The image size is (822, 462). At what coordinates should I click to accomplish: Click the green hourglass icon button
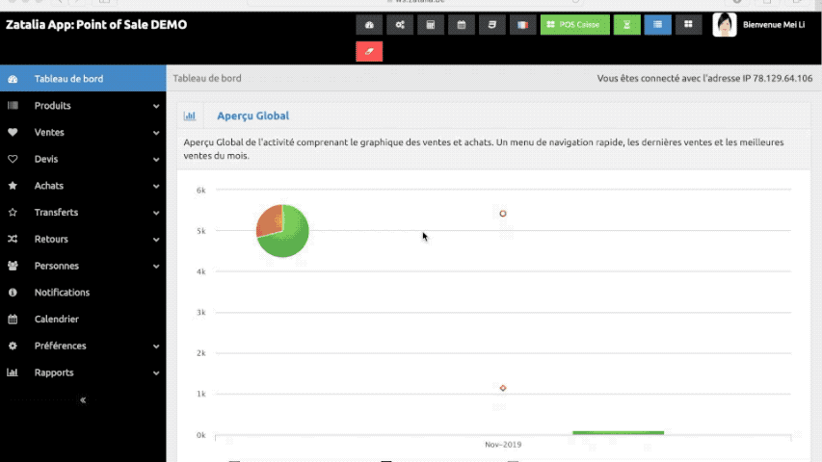[627, 25]
